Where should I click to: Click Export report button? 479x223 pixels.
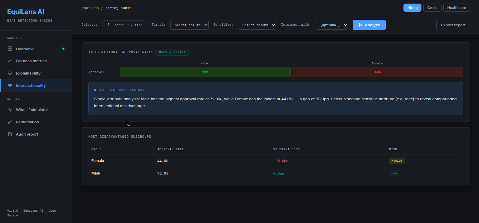(x=453, y=25)
